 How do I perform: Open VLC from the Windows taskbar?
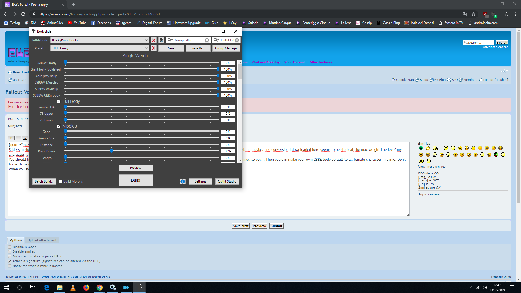(73, 288)
